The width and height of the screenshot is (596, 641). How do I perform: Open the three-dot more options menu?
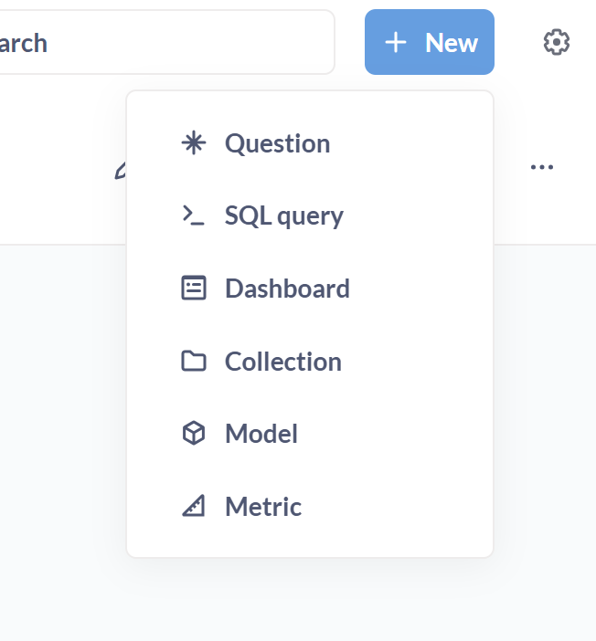point(542,167)
